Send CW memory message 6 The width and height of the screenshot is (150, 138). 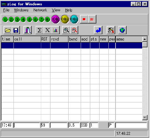click(x=35, y=20)
